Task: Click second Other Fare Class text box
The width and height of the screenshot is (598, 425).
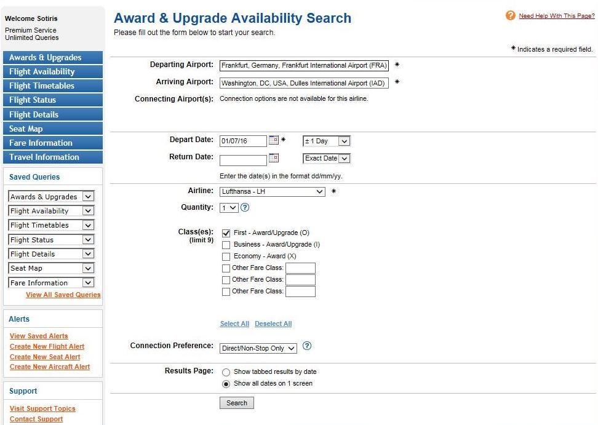Action: coord(300,280)
